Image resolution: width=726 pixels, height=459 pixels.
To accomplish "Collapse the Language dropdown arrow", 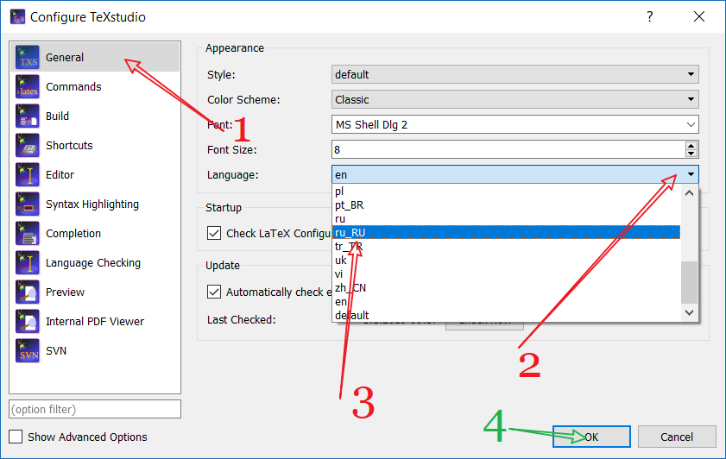I will tap(691, 174).
